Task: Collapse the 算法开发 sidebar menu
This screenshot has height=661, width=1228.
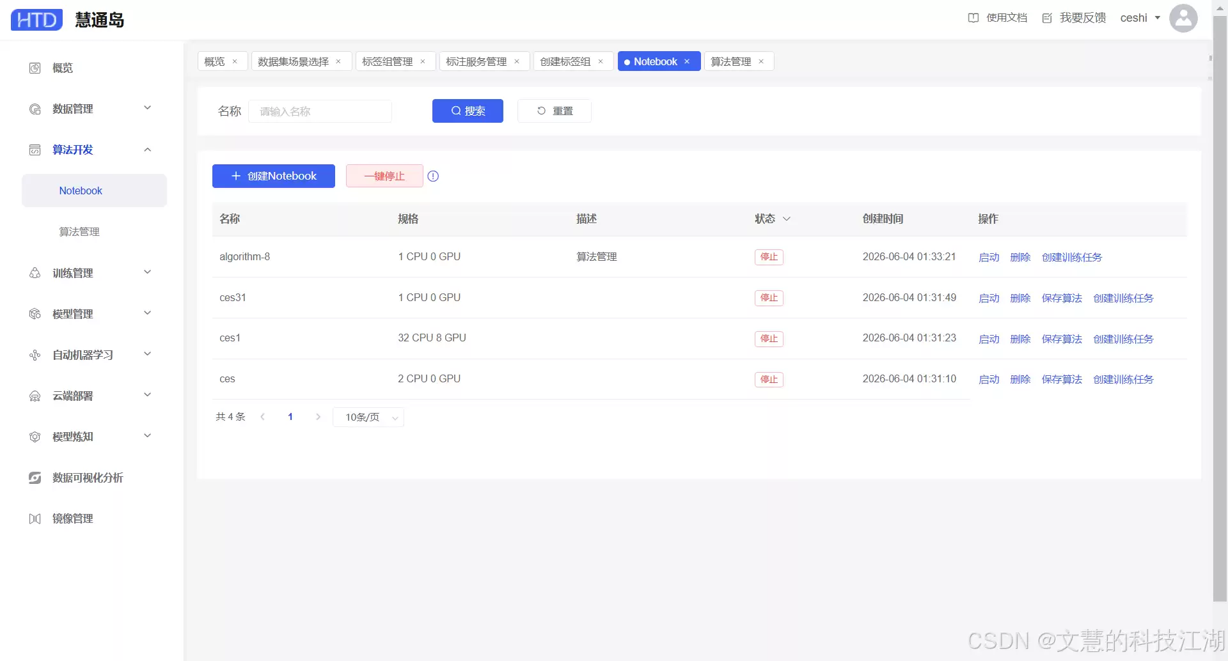Action: pyautogui.click(x=147, y=149)
